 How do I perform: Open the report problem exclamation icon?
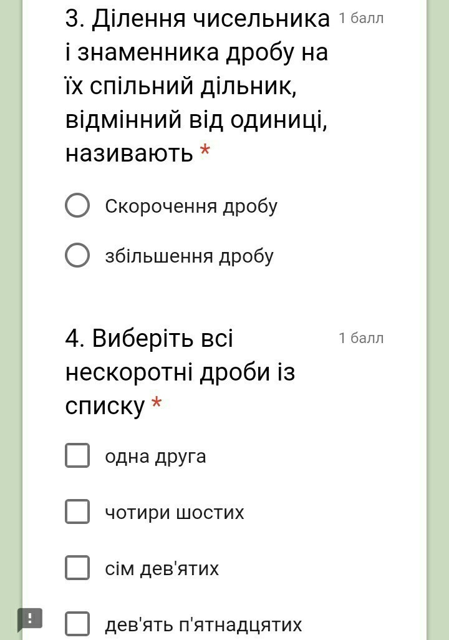click(30, 619)
